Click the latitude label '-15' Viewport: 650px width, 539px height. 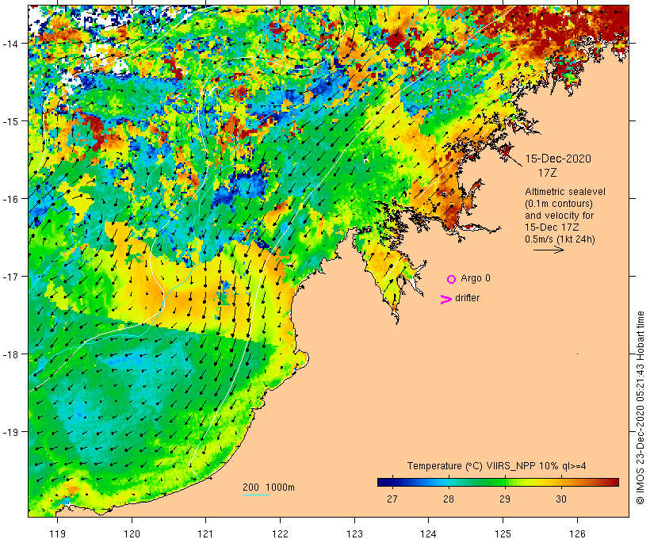coord(10,121)
